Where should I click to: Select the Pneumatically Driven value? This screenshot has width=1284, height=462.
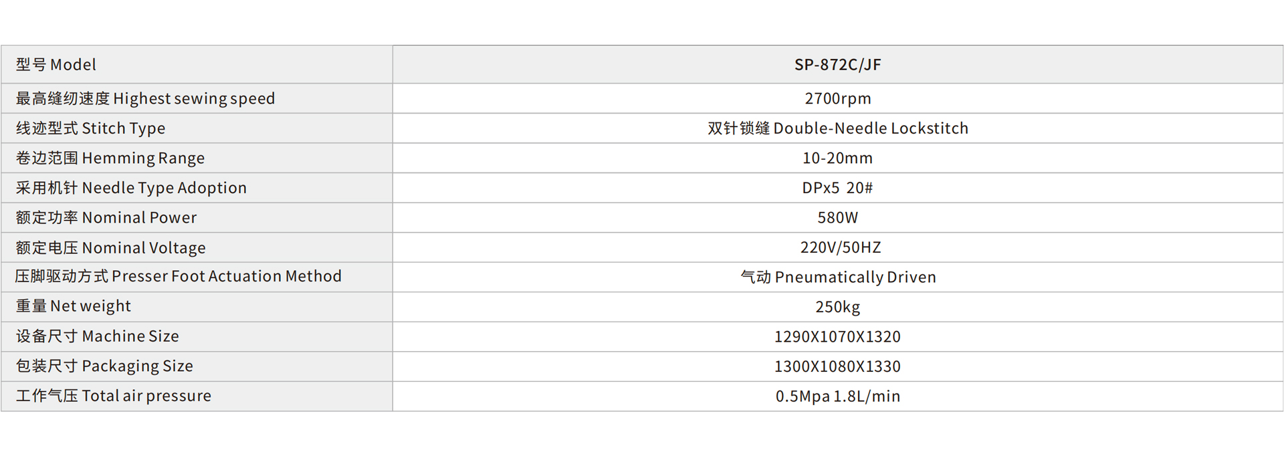tap(837, 277)
